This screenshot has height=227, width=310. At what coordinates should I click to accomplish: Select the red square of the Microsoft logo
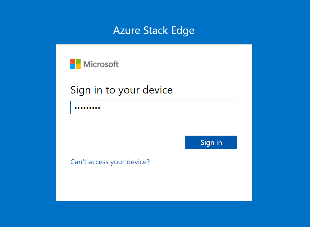72,61
